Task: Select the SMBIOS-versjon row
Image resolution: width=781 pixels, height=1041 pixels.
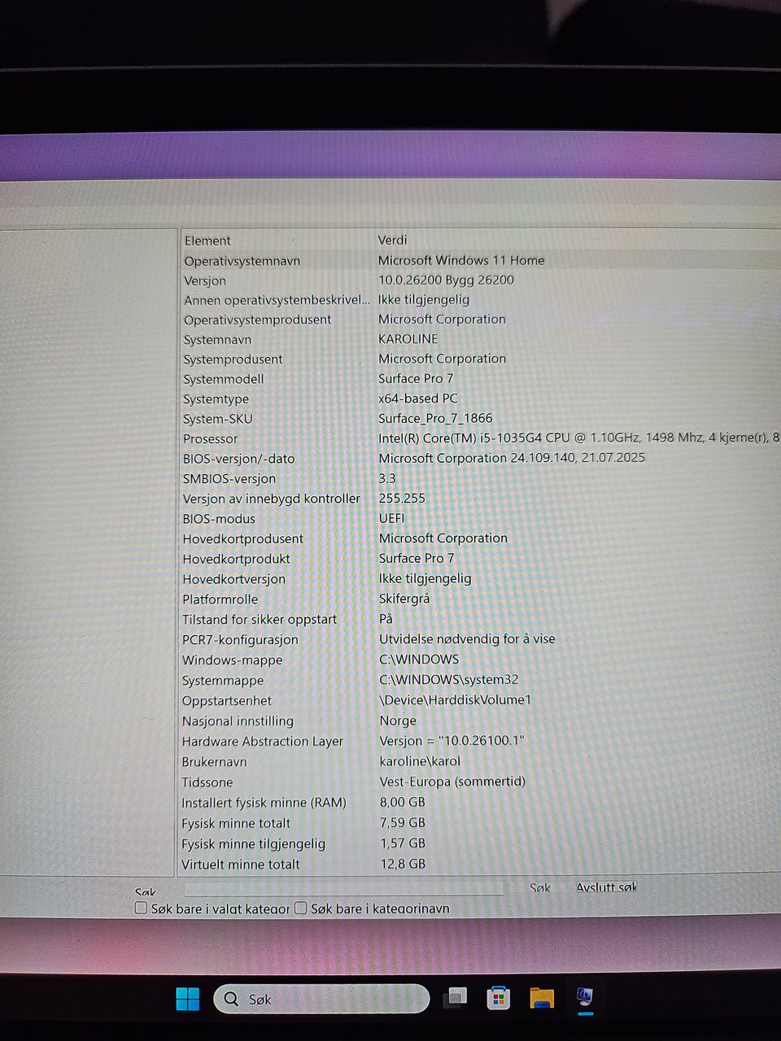Action: click(x=481, y=478)
